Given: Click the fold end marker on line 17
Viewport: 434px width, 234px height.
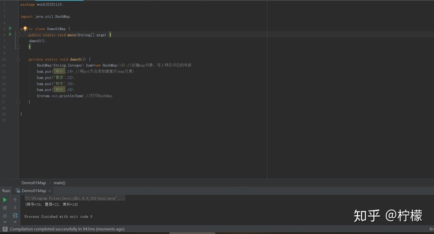Looking at the screenshot, I should 18,102.
